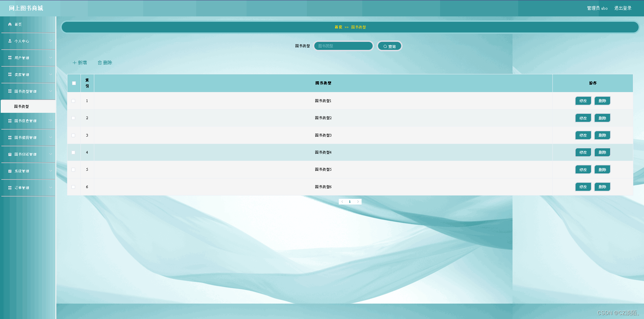Image resolution: width=644 pixels, height=319 pixels.
Task: Collapse the 图书类型管理 menu chevron
Action: tap(51, 91)
